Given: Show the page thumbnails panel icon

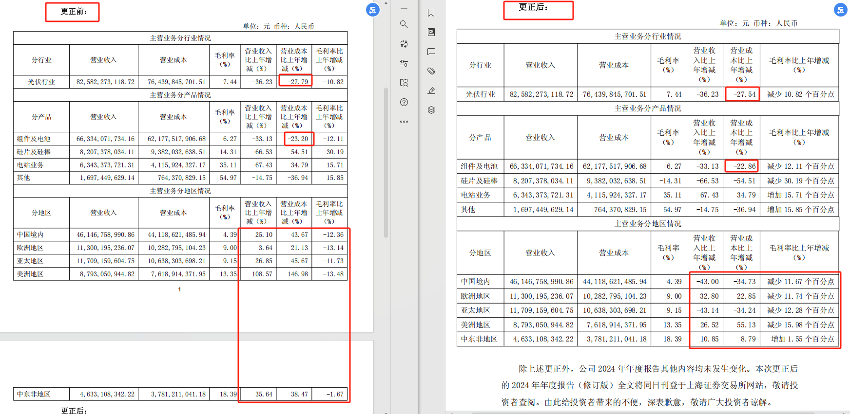Looking at the screenshot, I should 431,32.
